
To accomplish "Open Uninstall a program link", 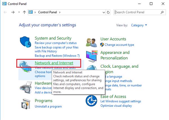I will click(48, 106).
